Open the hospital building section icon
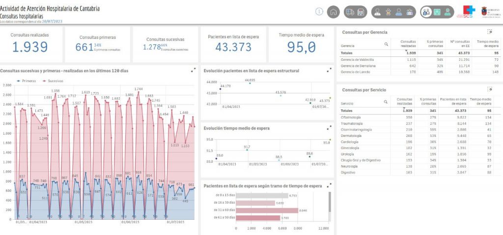Screen dimensions: 503x235 [x=361, y=12]
